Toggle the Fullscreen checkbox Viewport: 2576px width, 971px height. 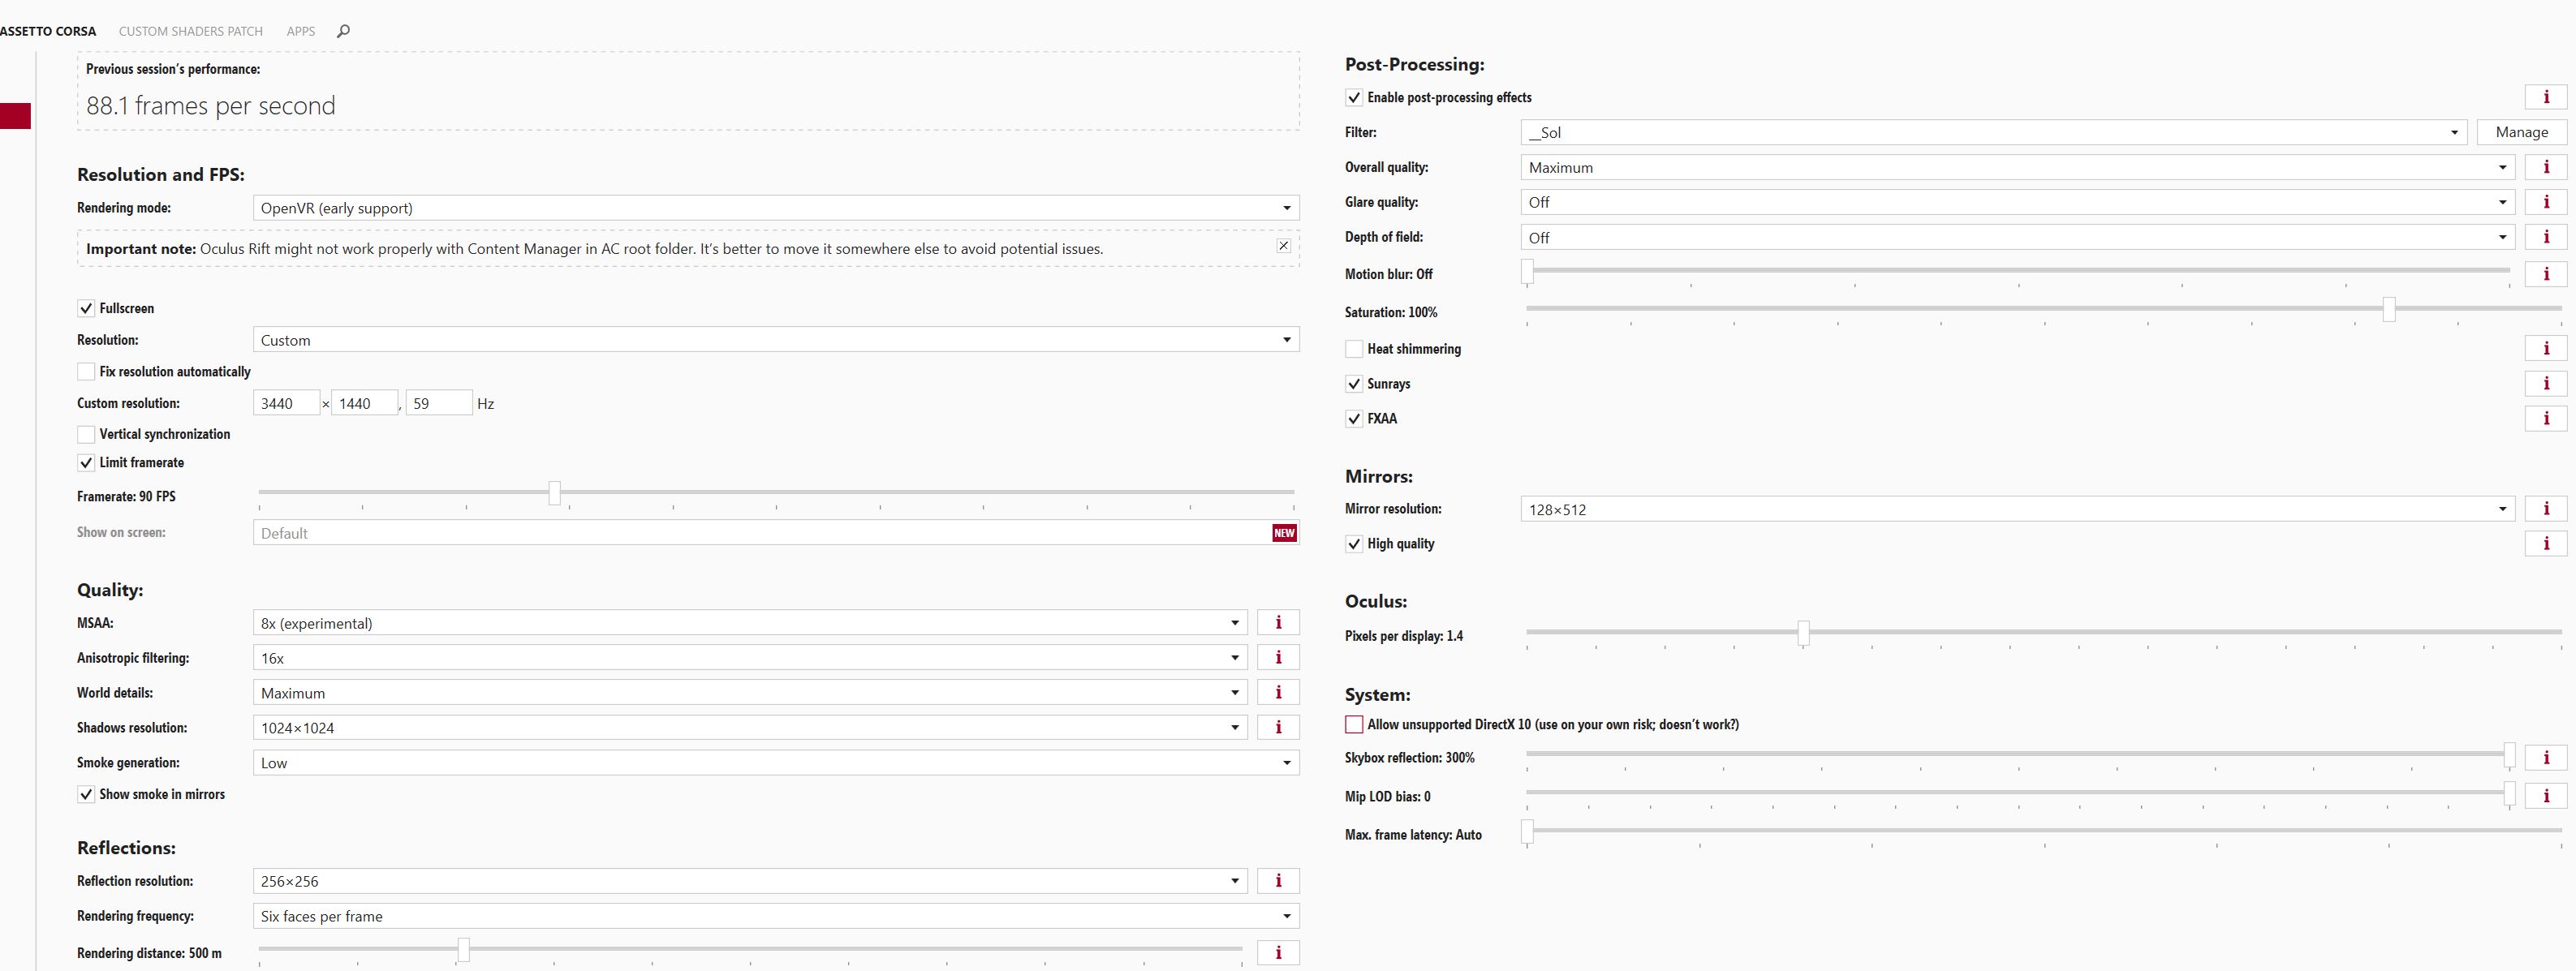86,308
